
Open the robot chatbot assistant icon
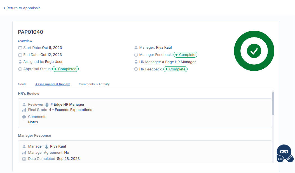coord(284,153)
